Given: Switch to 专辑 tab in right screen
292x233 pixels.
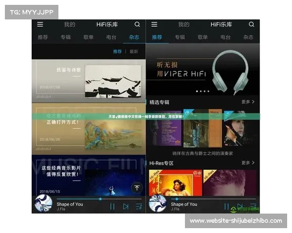Looking at the screenshot, I should (x=180, y=37).
